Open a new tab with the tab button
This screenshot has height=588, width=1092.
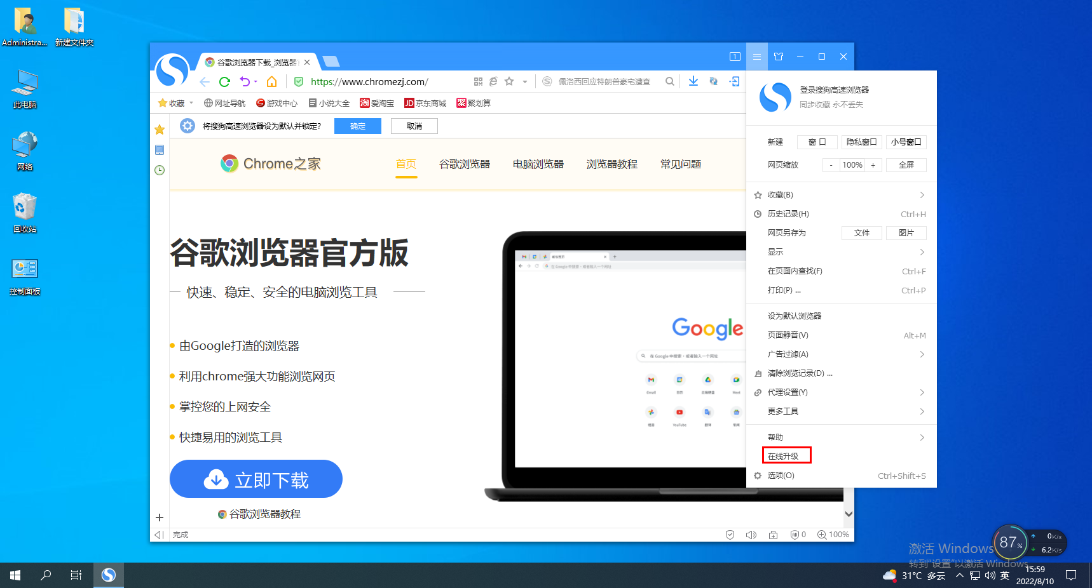point(331,62)
